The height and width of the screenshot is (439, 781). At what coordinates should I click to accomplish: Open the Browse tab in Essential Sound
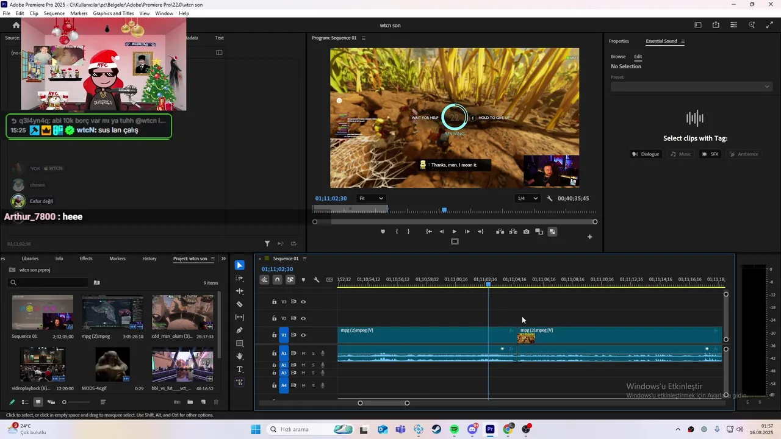click(x=618, y=57)
